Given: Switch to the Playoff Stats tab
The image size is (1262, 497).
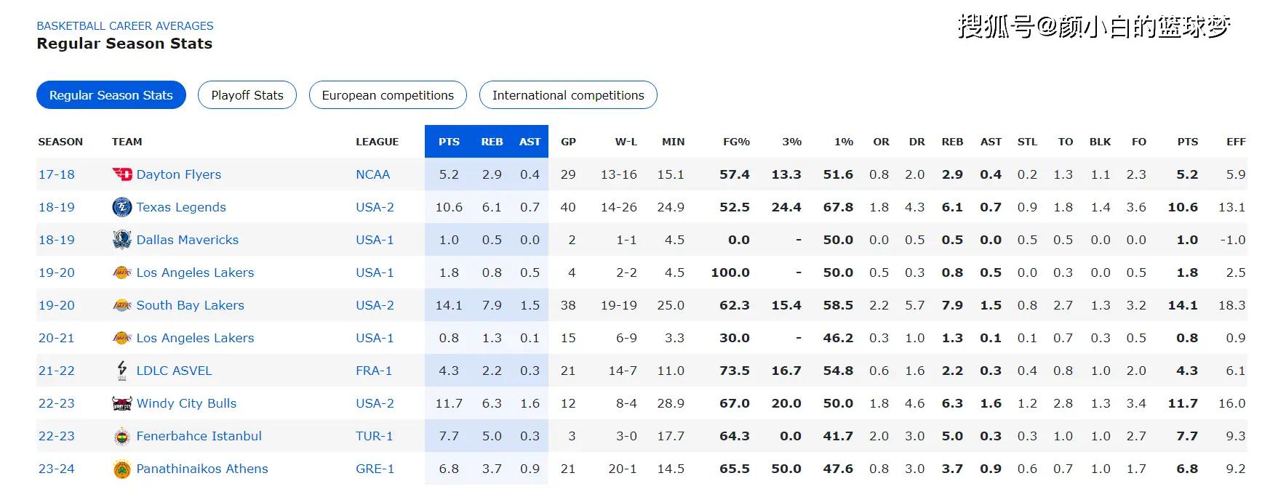Looking at the screenshot, I should click(247, 95).
